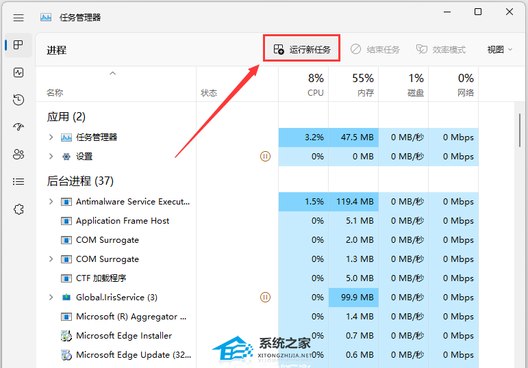The width and height of the screenshot is (528, 368).
Task: Click the vertical scrollbar thumb
Action: pos(520,131)
